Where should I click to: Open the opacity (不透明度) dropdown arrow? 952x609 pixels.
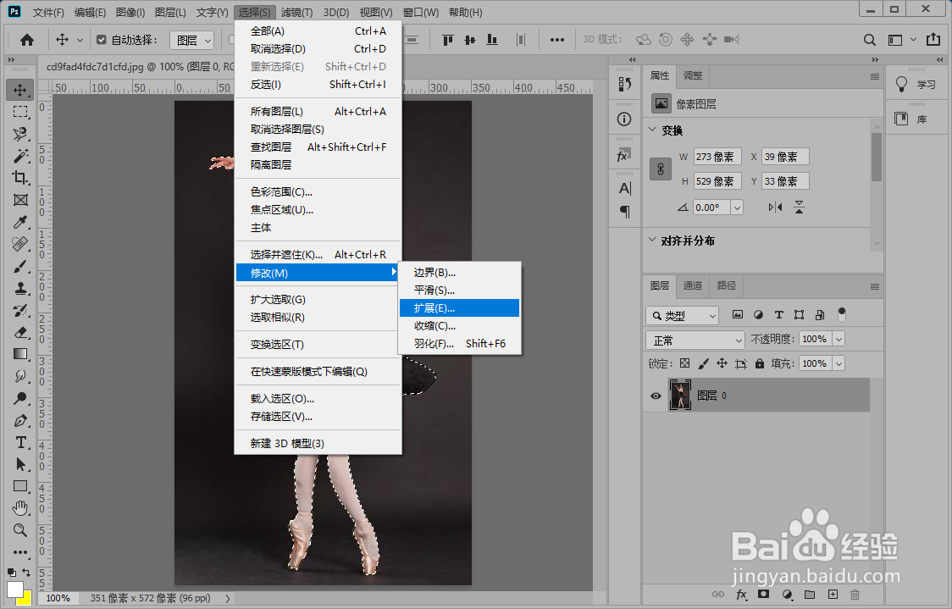coord(839,340)
